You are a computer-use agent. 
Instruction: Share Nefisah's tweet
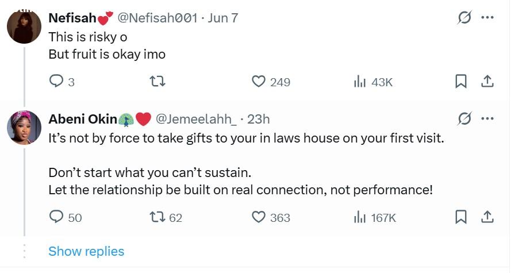pyautogui.click(x=487, y=82)
